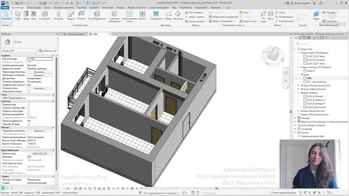Toggle the Дальняя секущая Вкл checkbox
This screenshot has width=349, height=196.
click(29, 114)
